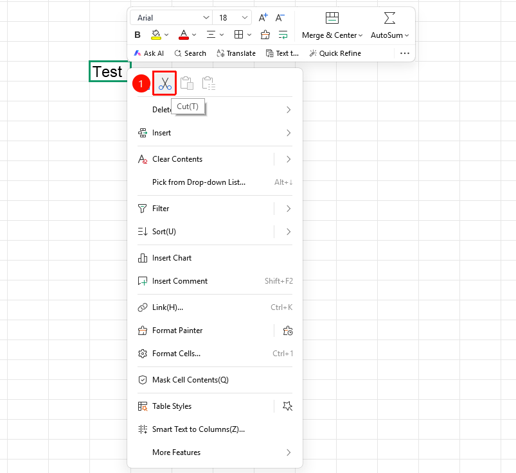Apply the red font color

click(x=184, y=35)
